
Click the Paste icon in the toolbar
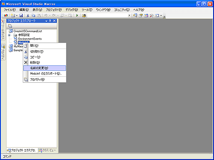click(x=39, y=15)
